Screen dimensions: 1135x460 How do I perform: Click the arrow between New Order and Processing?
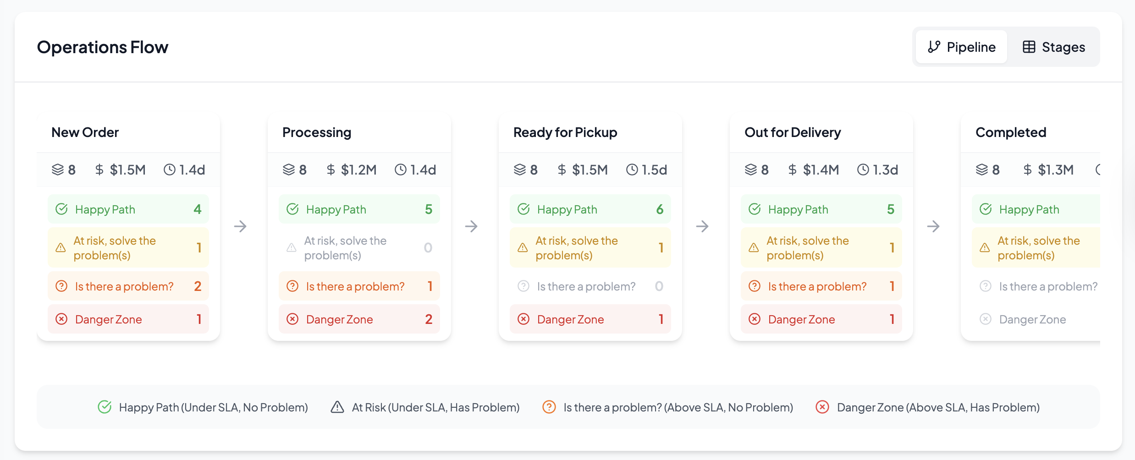[240, 226]
